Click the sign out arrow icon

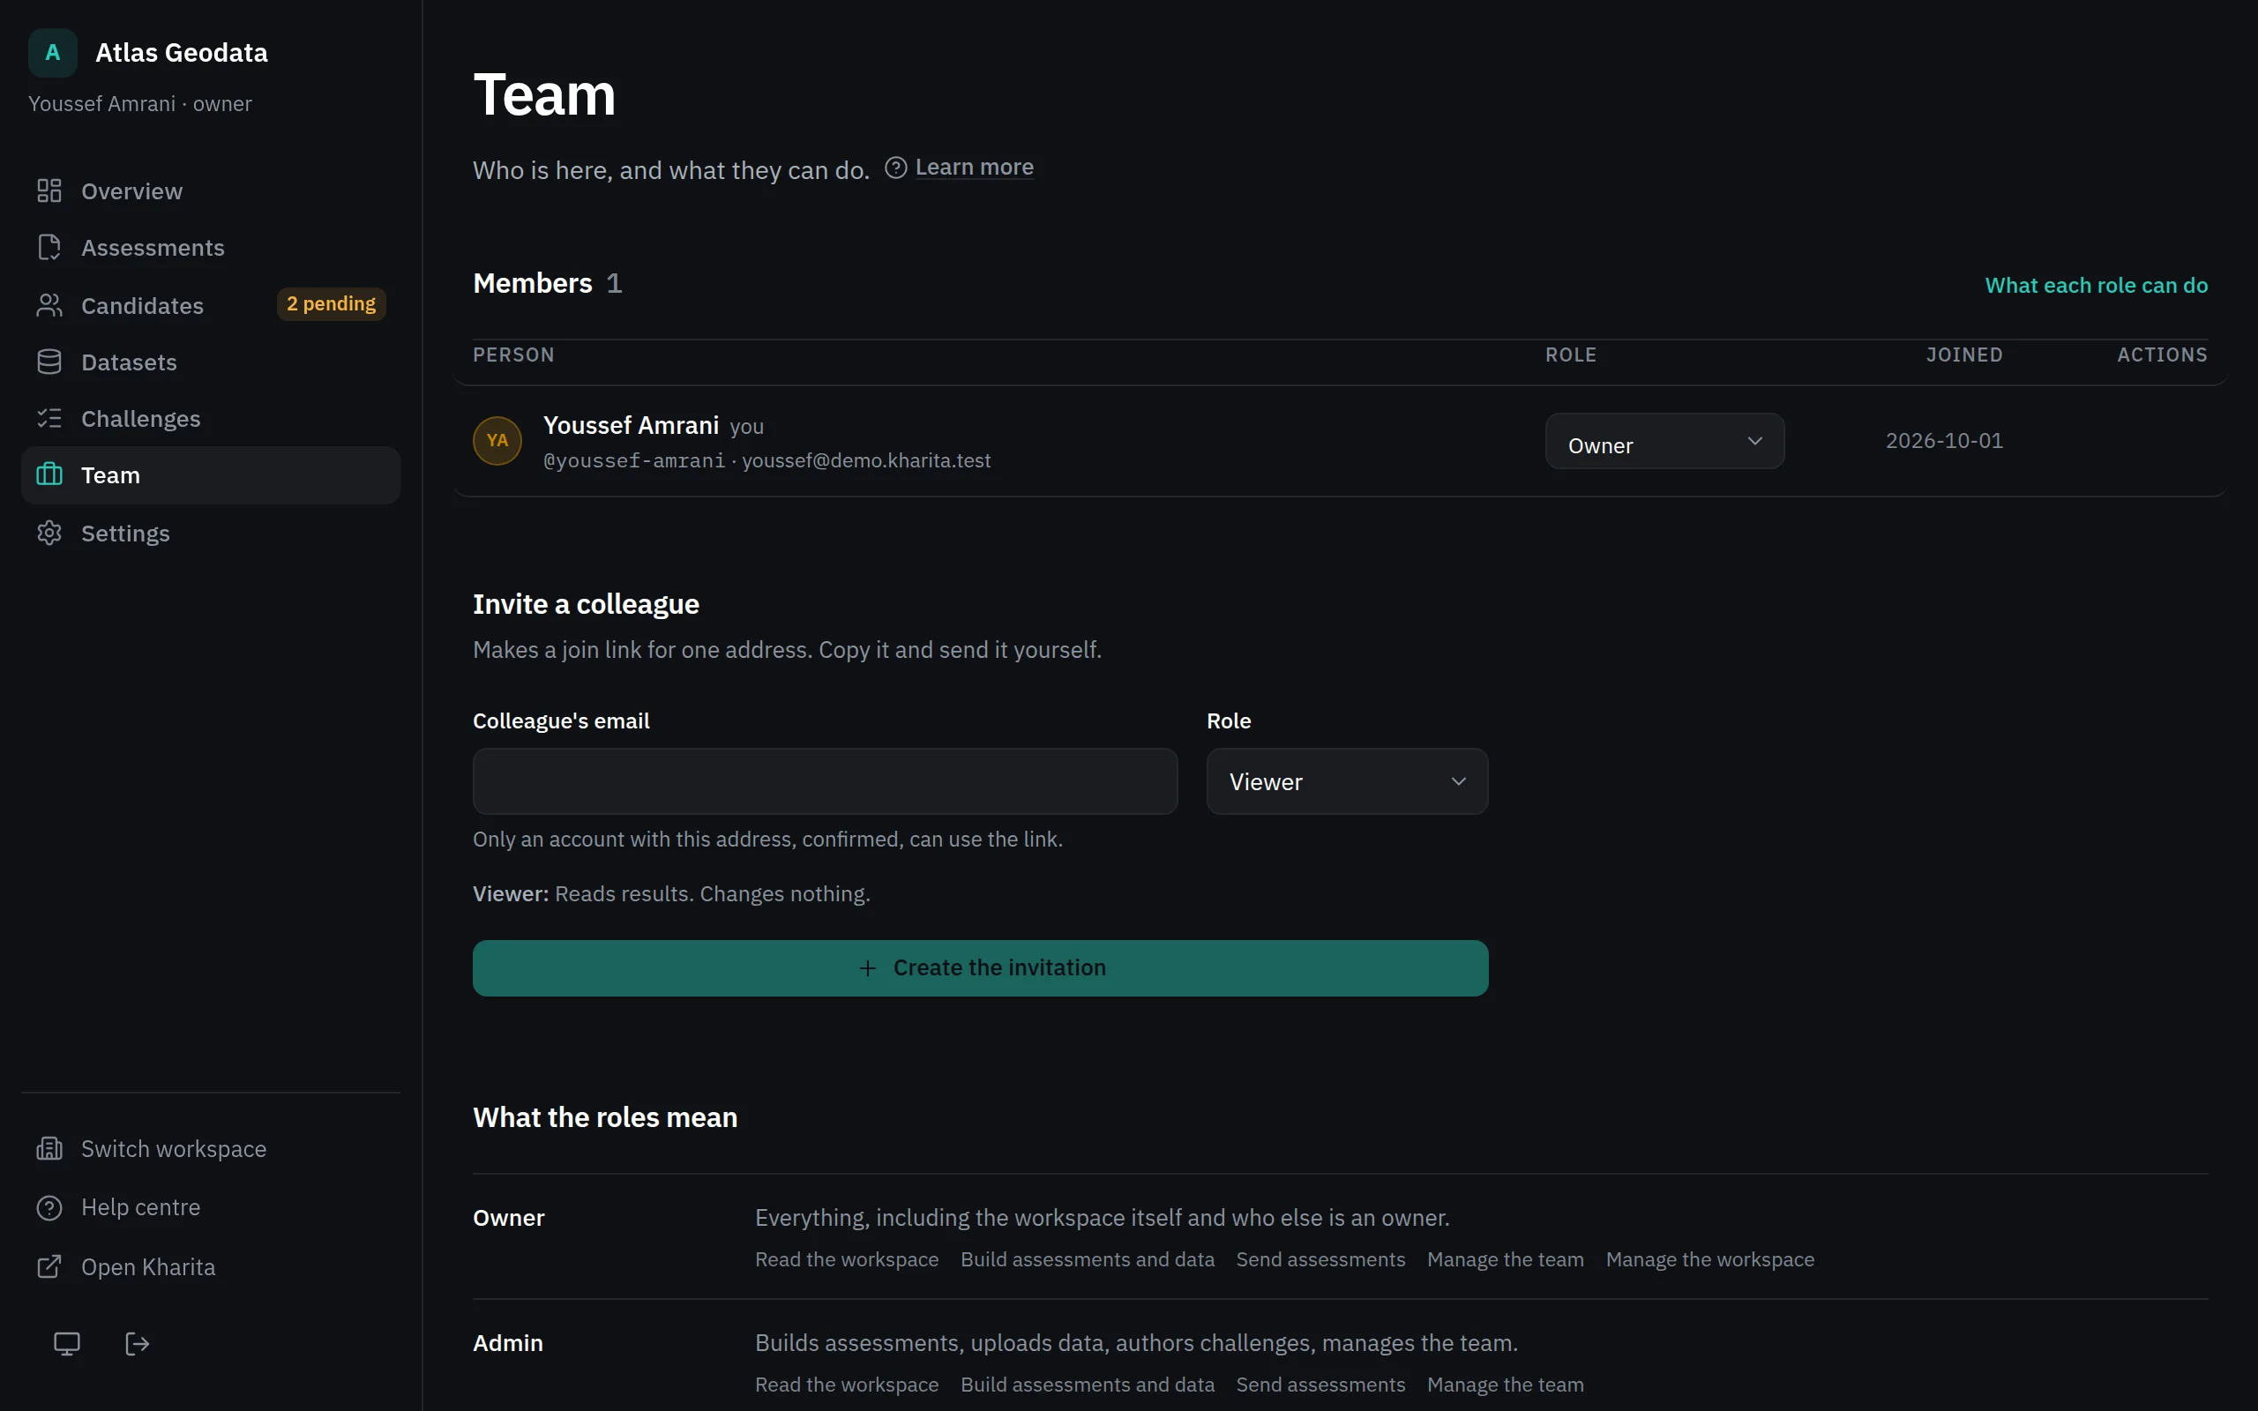pyautogui.click(x=138, y=1344)
